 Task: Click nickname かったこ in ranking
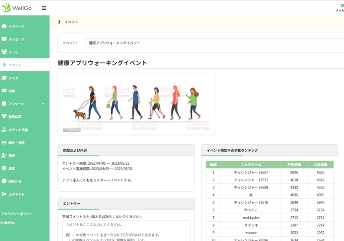251,210
